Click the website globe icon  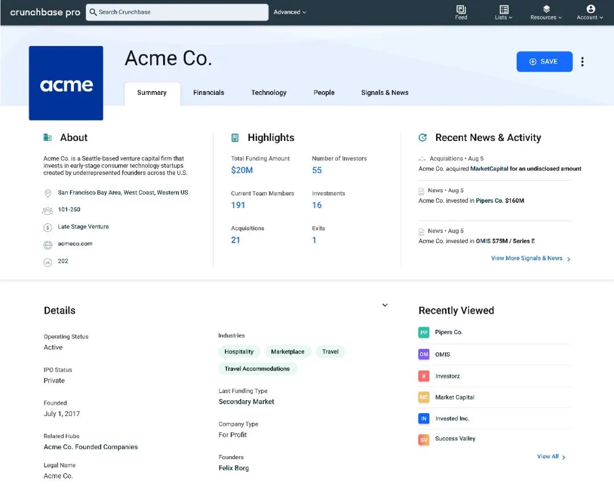click(48, 245)
